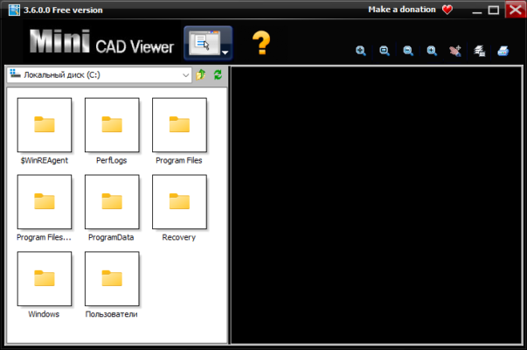This screenshot has width=527, height=350.
Task: Close the Mini CAD Viewer window
Action: click(516, 10)
